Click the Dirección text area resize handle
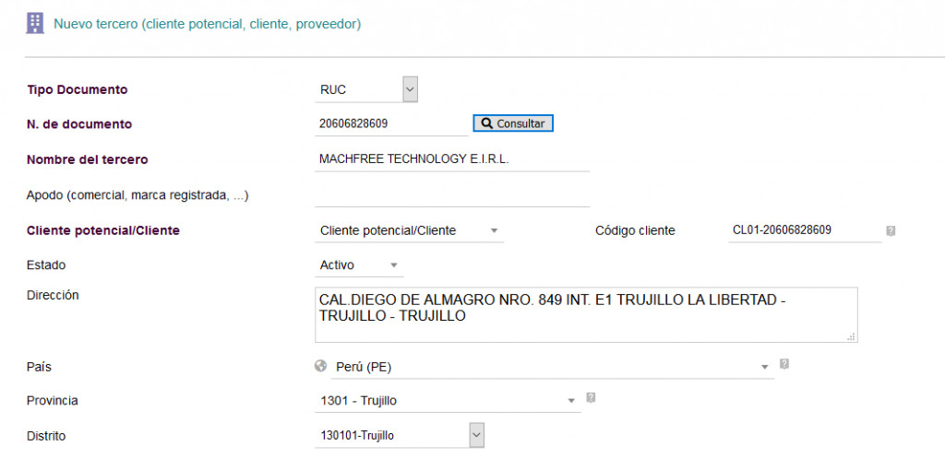Screen dimensions: 945x458 click(851, 337)
